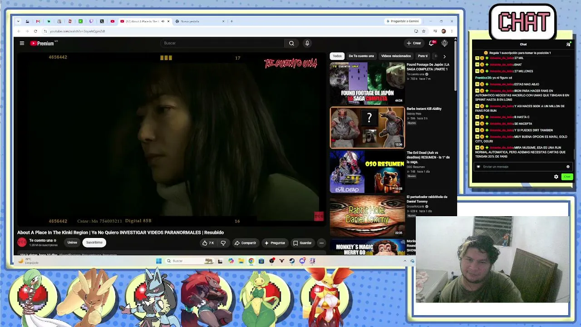Open Found Footage de Japón video thumbnail
Viewport: 581px width, 327px height.
[367, 83]
